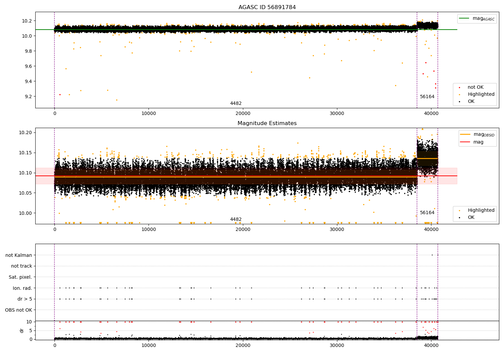Select 'OK' legend entry in top plot

(471, 102)
